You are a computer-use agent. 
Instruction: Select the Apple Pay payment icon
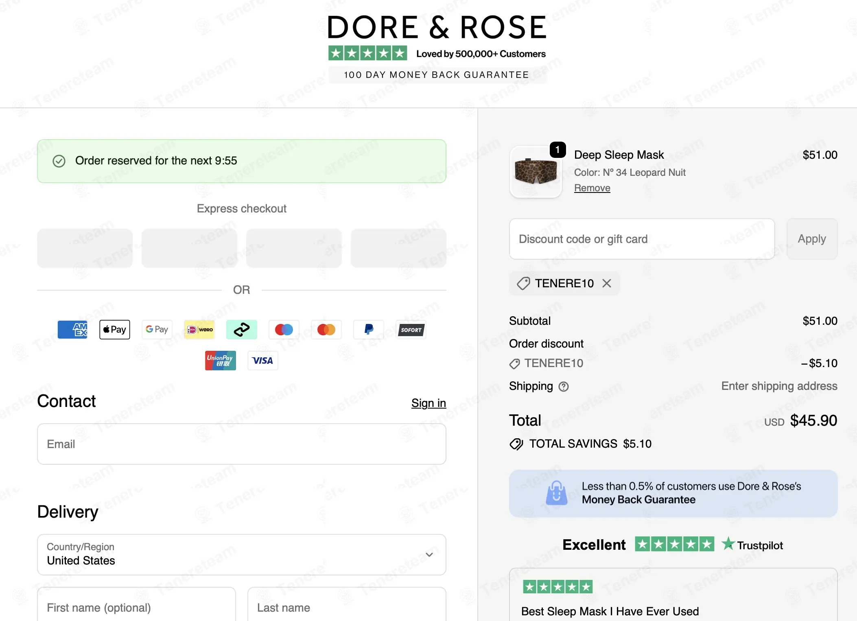[x=115, y=330]
